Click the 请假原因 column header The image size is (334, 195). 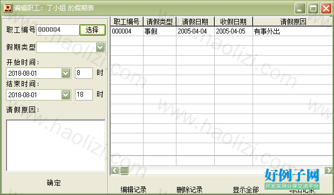(293, 22)
